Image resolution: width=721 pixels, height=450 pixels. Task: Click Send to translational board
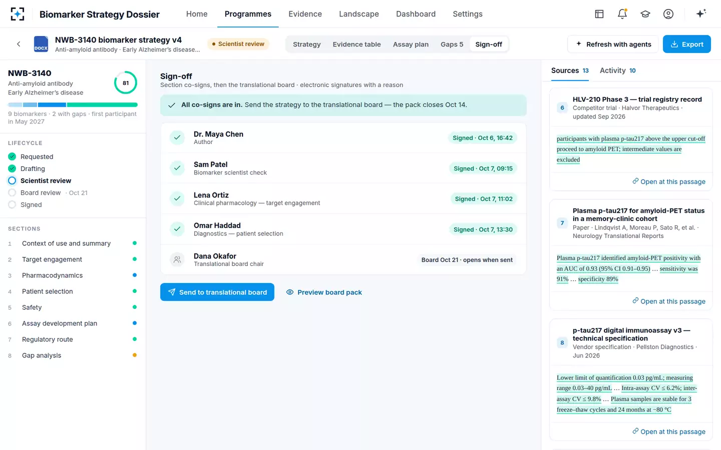217,292
